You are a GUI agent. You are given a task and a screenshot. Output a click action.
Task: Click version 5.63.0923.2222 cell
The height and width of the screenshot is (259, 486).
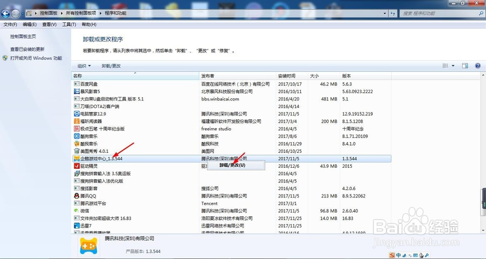tap(357, 91)
